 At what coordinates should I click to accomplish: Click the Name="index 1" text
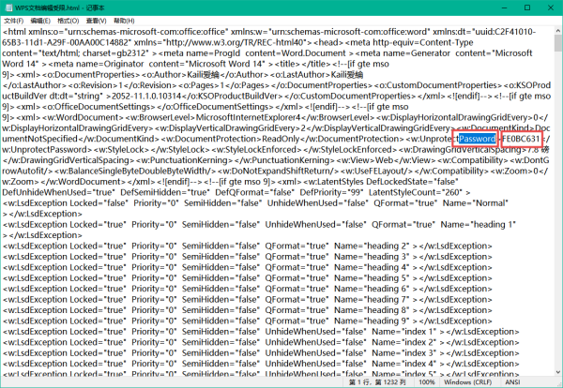coord(403,332)
